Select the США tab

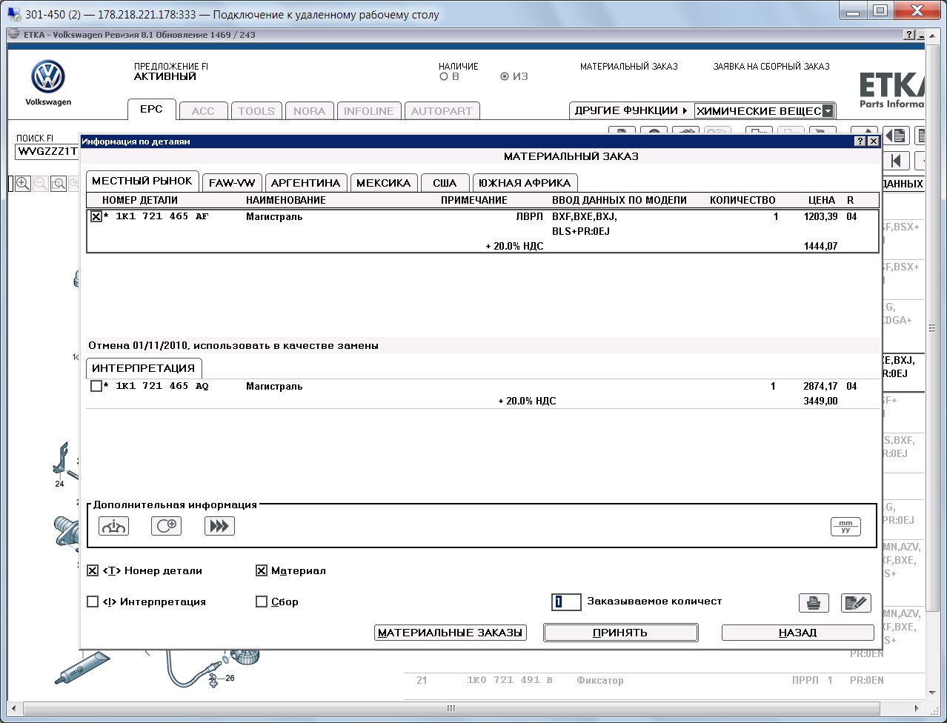pos(445,183)
